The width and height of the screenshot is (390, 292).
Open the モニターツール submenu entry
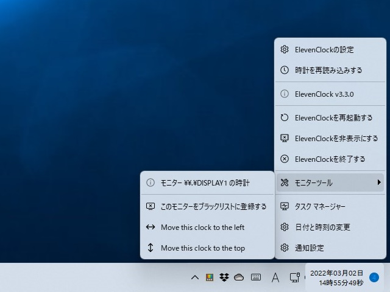pyautogui.click(x=330, y=182)
